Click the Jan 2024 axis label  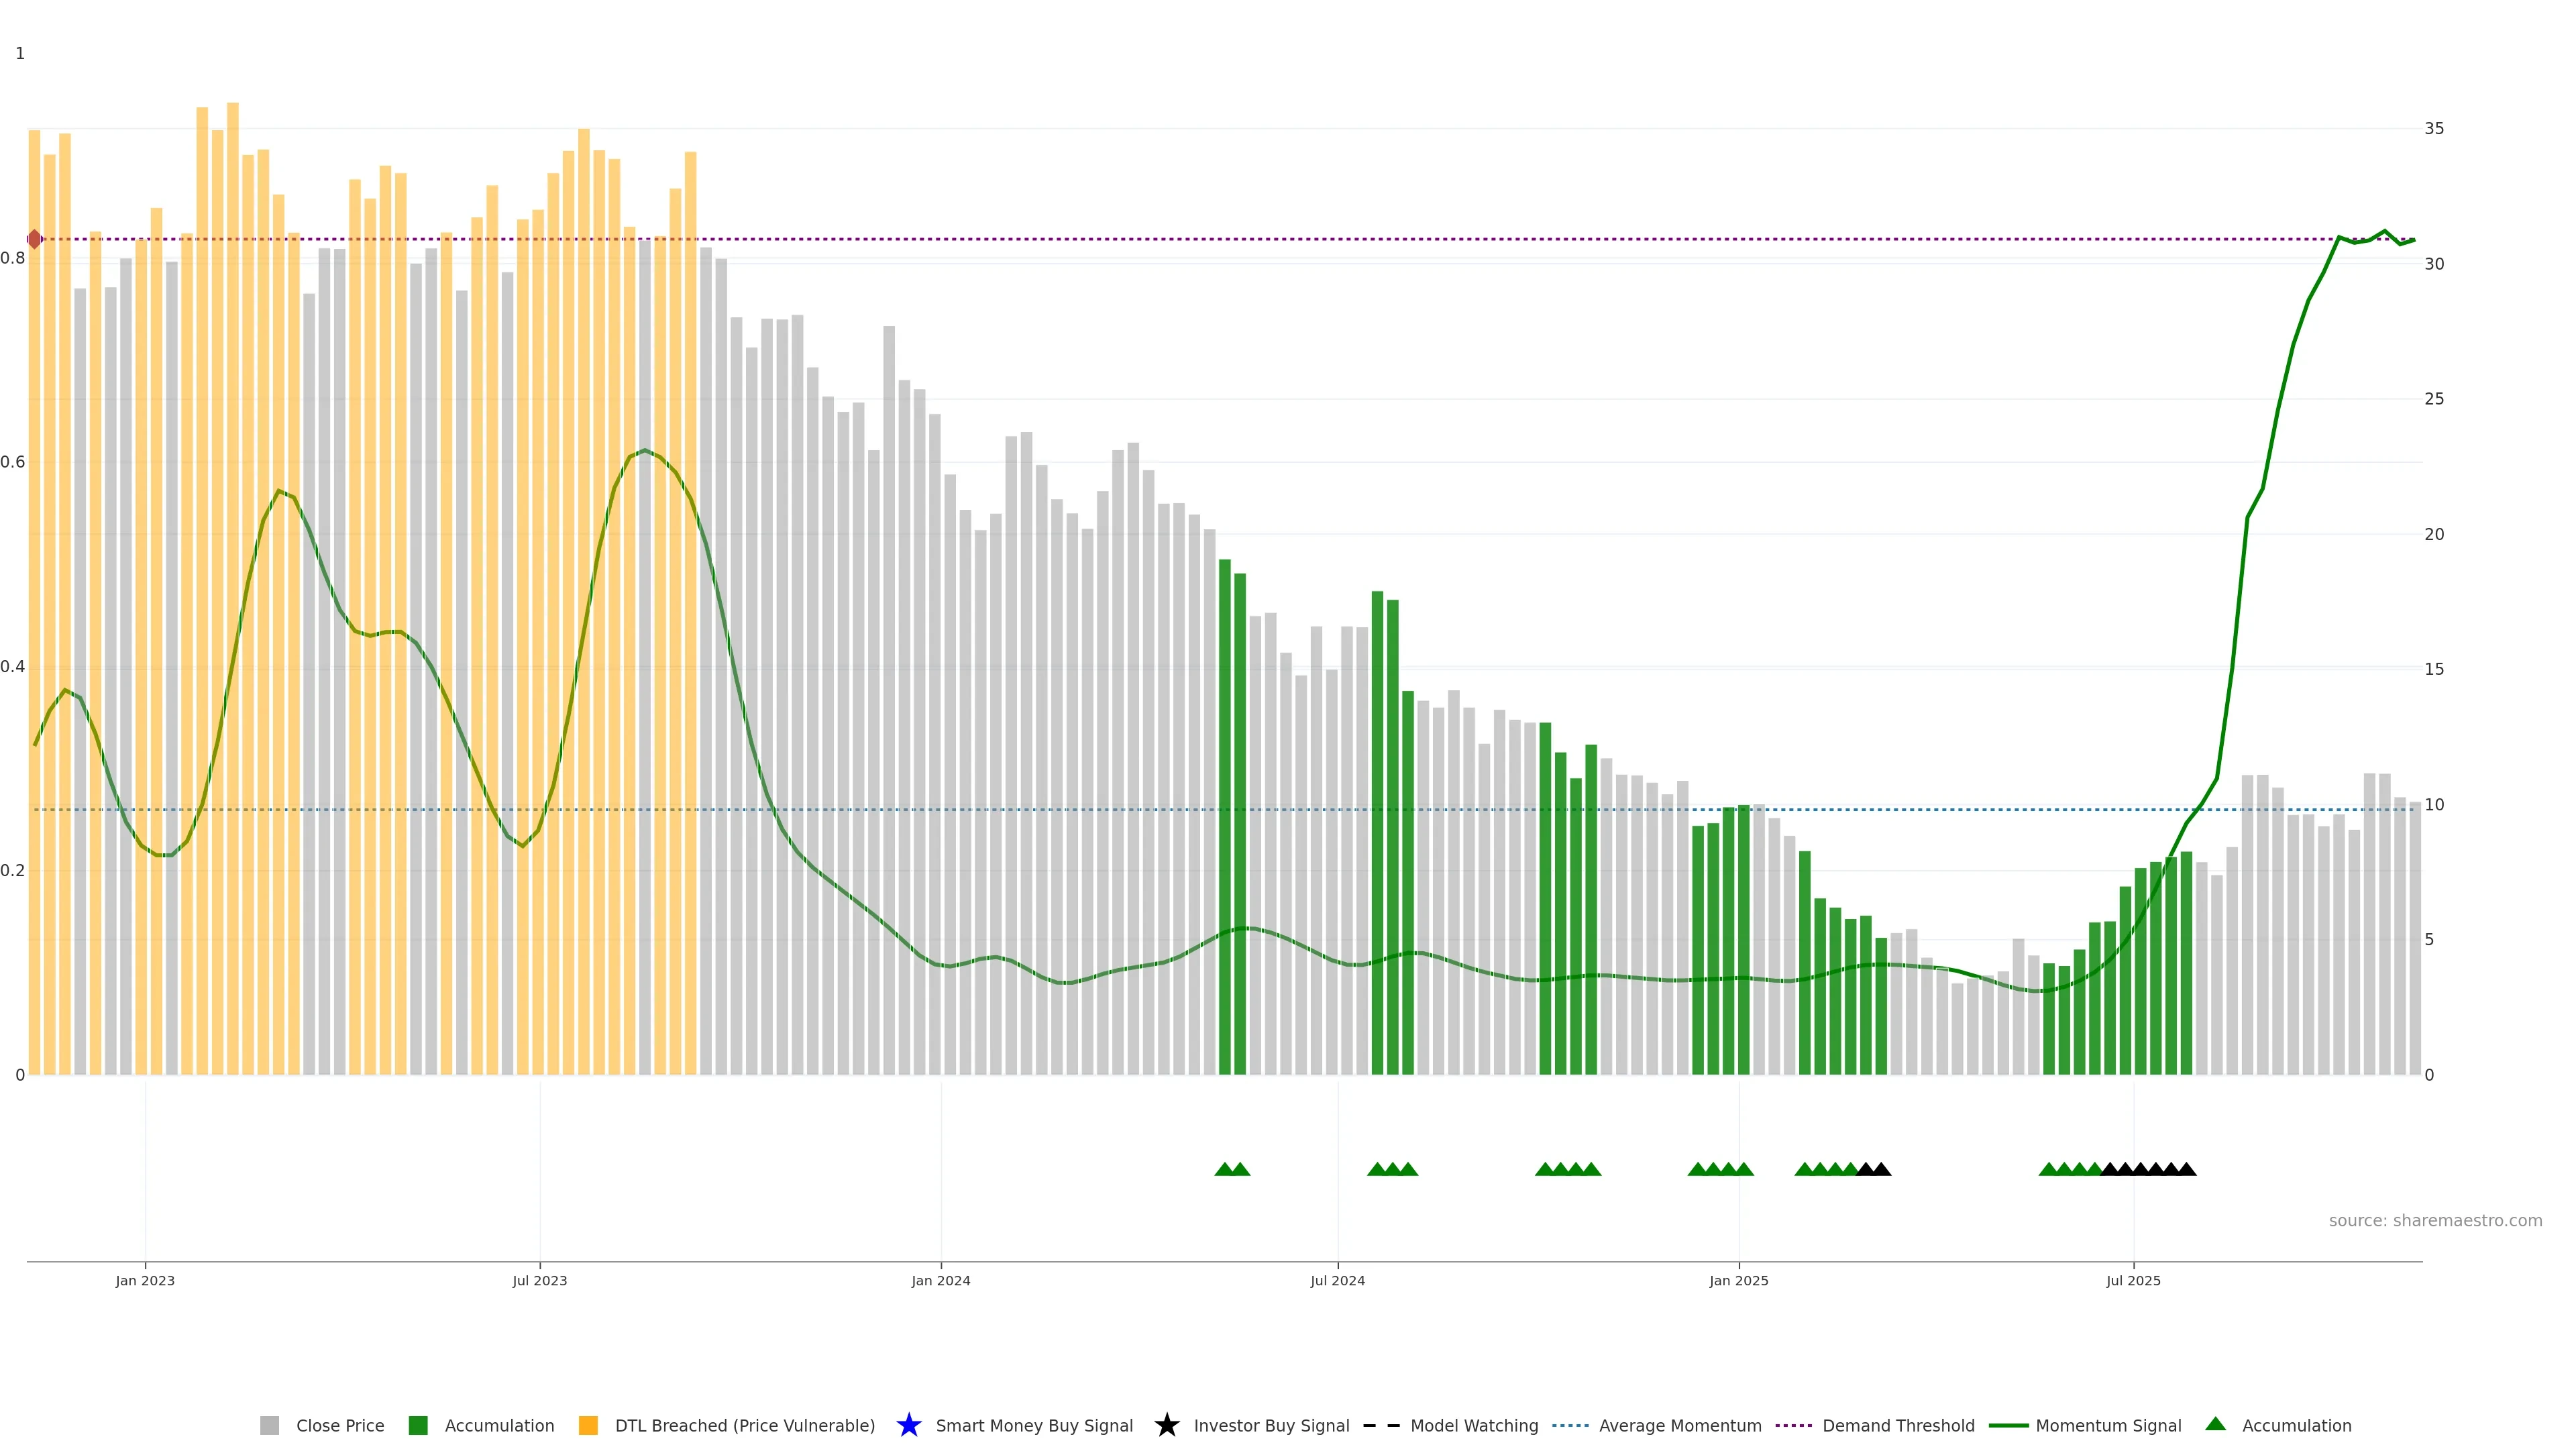click(x=940, y=1280)
